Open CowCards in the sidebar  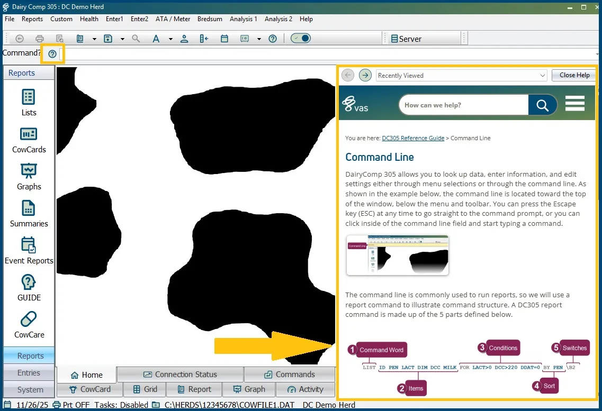coord(29,140)
